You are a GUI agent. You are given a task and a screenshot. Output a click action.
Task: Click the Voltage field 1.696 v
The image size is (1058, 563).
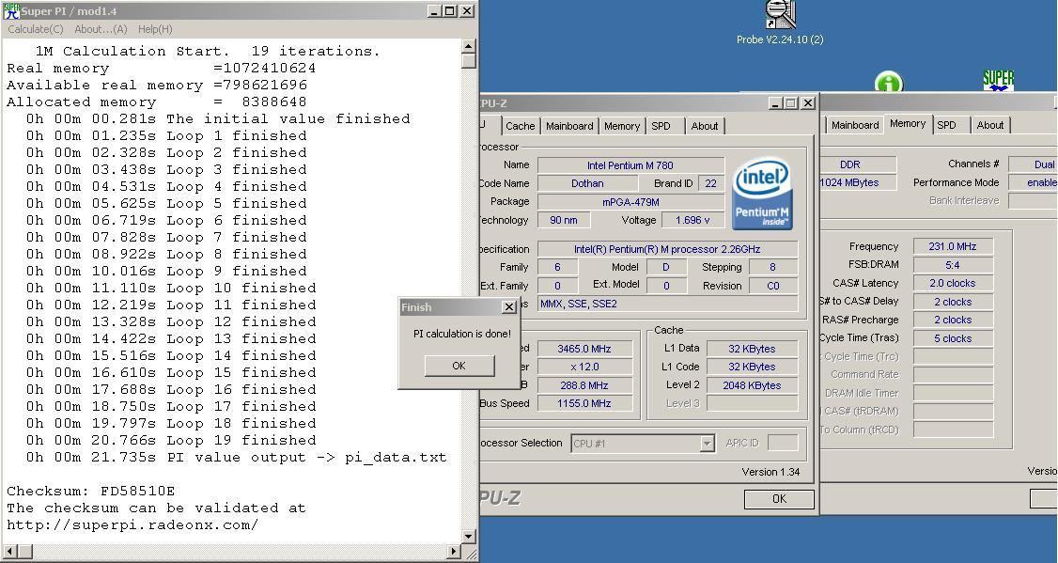point(692,220)
